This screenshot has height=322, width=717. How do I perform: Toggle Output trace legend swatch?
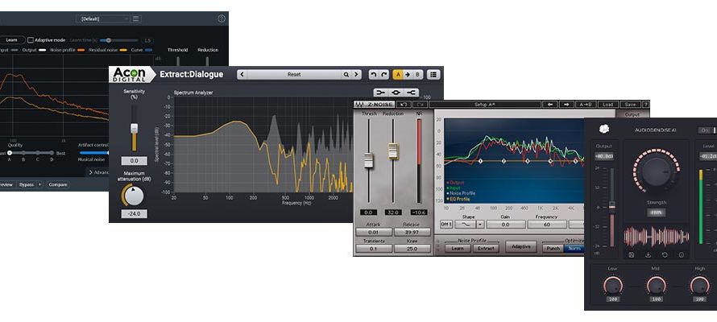[43, 50]
